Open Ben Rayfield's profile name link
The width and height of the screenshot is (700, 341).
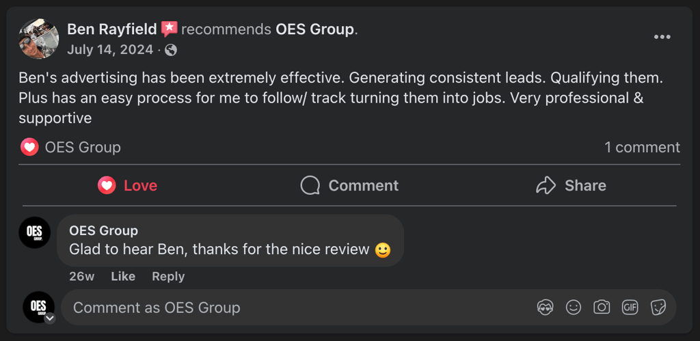[113, 29]
